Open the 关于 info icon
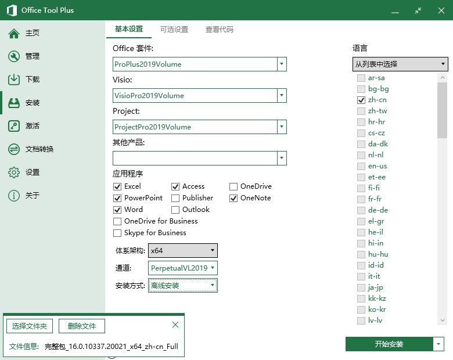This screenshot has height=360, width=453. coord(14,196)
